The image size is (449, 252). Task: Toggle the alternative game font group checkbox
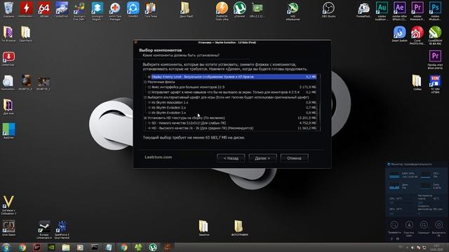(145, 97)
